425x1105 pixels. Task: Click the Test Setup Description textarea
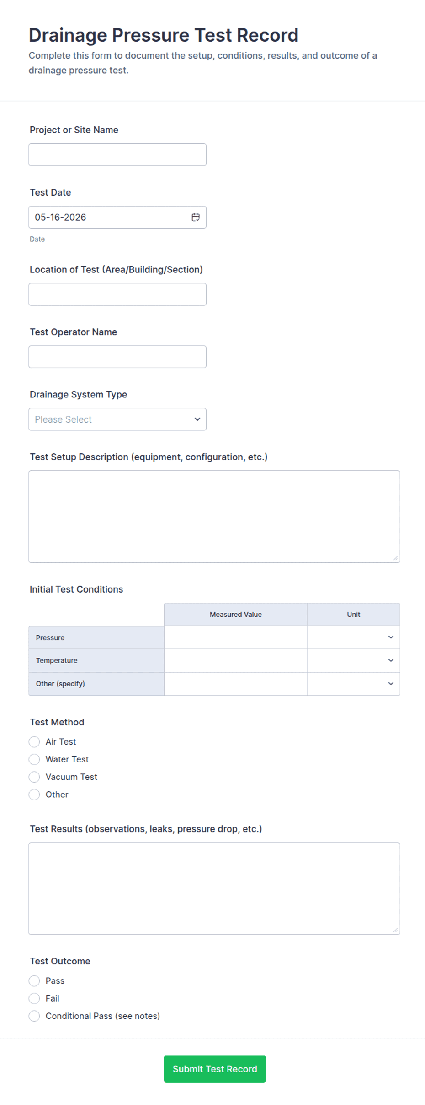(214, 517)
